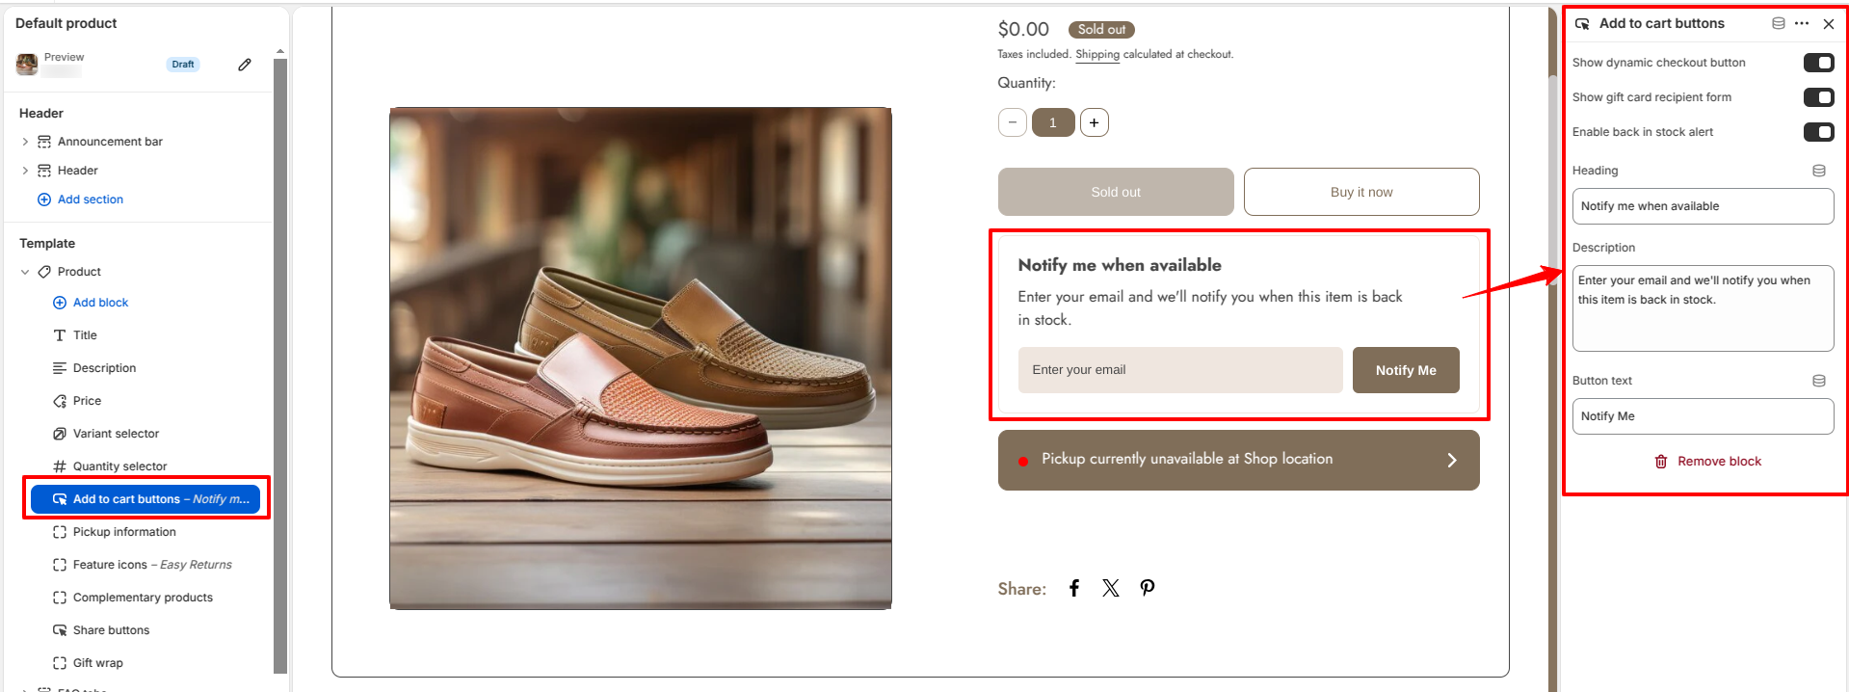The width and height of the screenshot is (1849, 692).
Task: Expand the Announcement bar section
Action: click(25, 142)
